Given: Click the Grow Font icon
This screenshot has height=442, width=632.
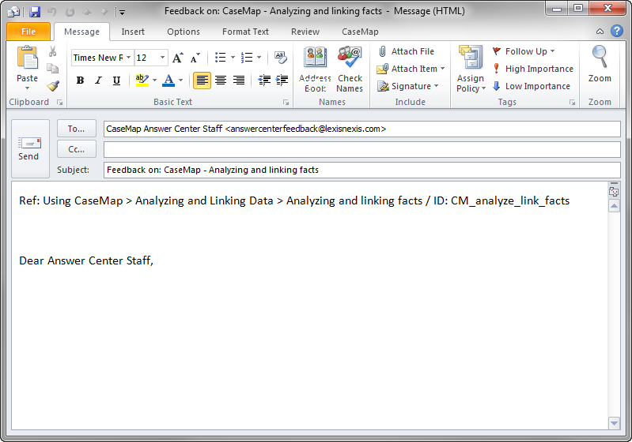Looking at the screenshot, I should [x=178, y=58].
